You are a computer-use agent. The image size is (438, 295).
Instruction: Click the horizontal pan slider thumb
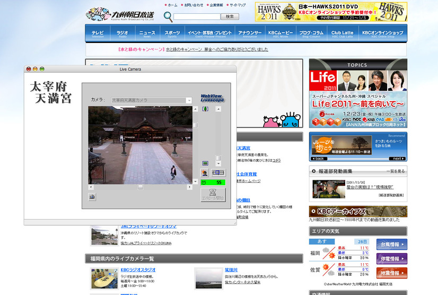coord(141,187)
